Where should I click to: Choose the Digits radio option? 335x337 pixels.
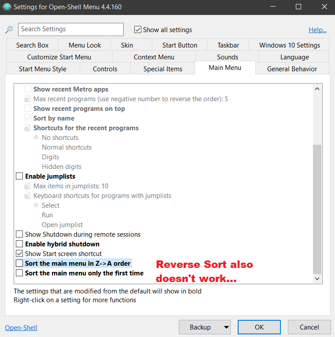[x=36, y=157]
